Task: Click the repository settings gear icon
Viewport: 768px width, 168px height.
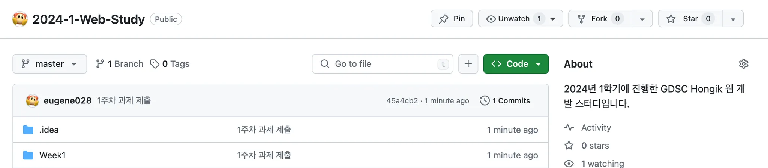Action: [x=743, y=64]
